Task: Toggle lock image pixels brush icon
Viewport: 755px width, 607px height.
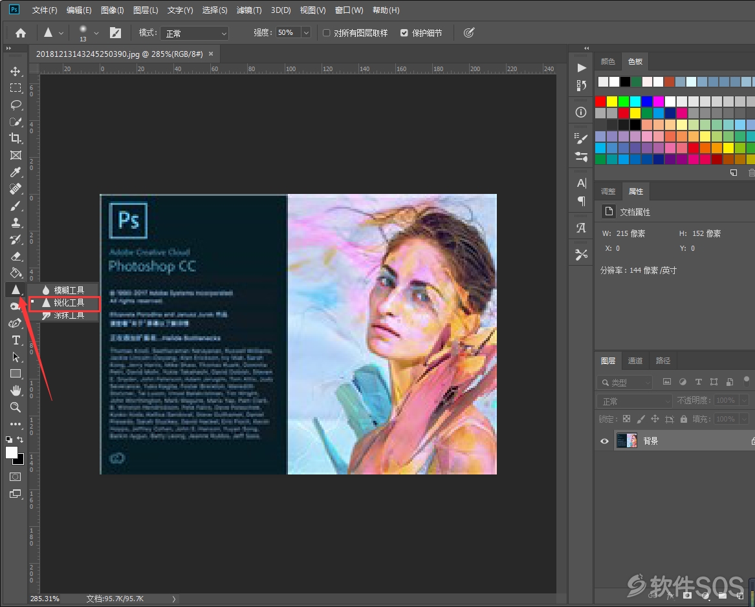Action: [641, 419]
